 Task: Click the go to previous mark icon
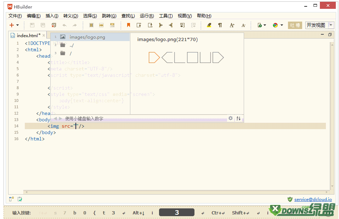(139, 25)
